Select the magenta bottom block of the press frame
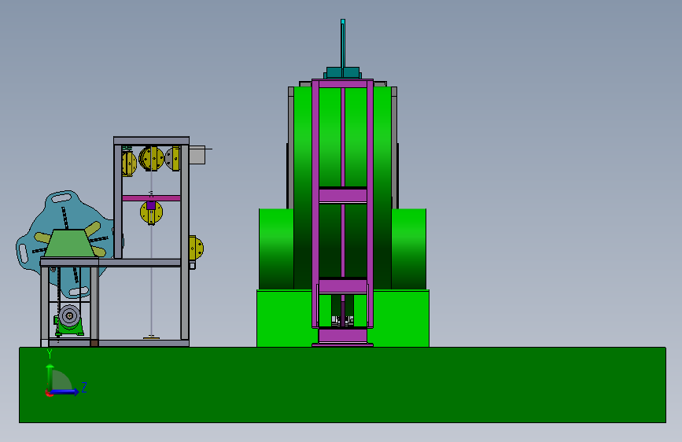 [x=343, y=335]
